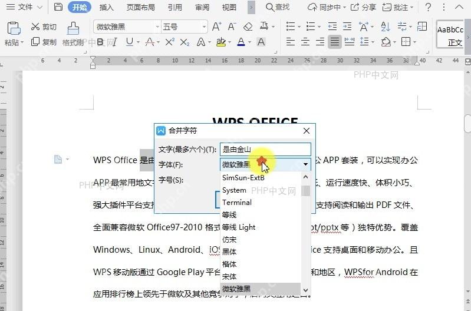Select 微软雅黑 in the font list

pyautogui.click(x=261, y=289)
